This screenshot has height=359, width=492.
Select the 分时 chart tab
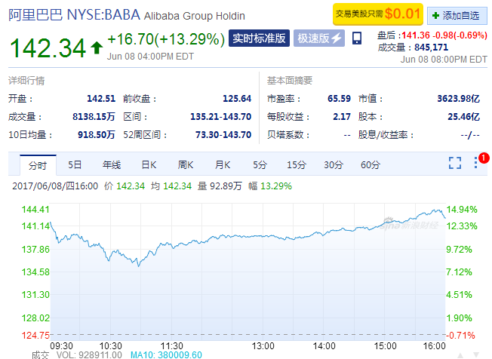(x=38, y=165)
